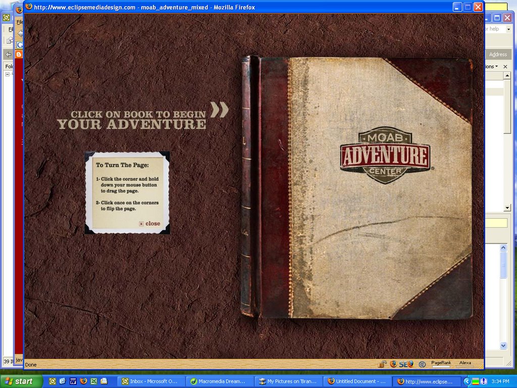Click the lower blue scrollbar down arrow
Image resolution: width=517 pixels, height=388 pixels.
tap(503, 346)
